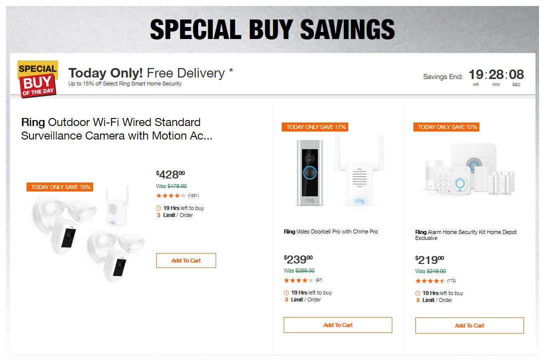Viewport: 546px width, 360px height.
Task: Add Ring Alarm Security Kit to cart
Action: click(469, 325)
